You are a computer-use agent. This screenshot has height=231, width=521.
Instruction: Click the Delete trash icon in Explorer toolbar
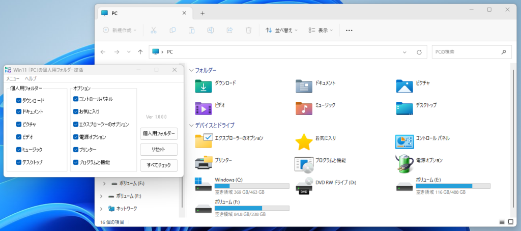(248, 30)
